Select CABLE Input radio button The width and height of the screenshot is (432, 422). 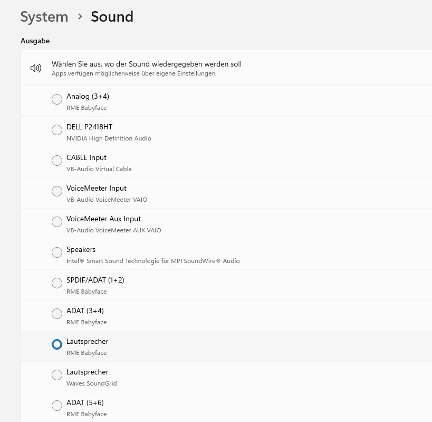coord(57,161)
